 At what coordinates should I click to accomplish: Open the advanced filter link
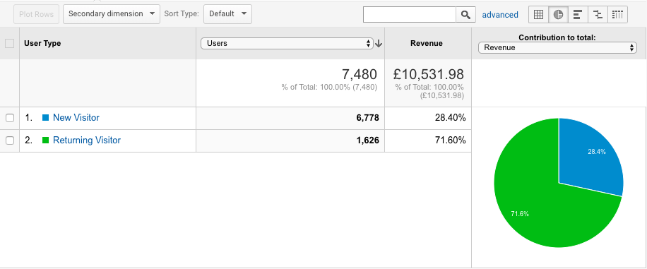[x=500, y=15]
